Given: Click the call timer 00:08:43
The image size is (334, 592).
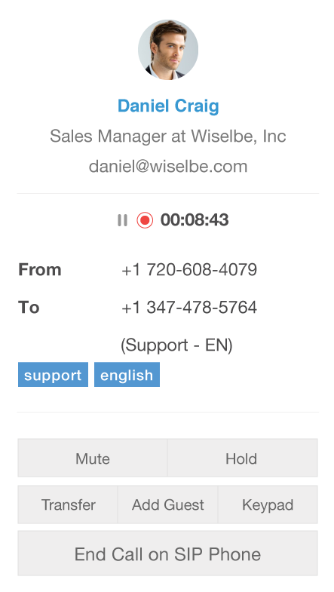Looking at the screenshot, I should pyautogui.click(x=195, y=220).
